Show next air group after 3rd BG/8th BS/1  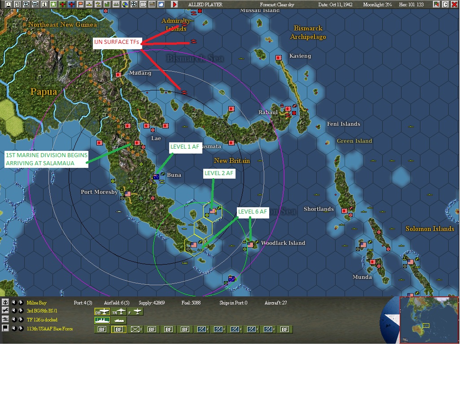(x=21, y=311)
